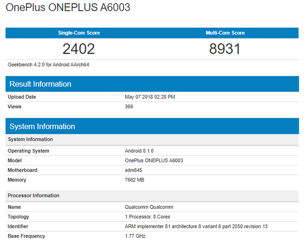
Task: Click the Memory value 7662 MB
Action: pyautogui.click(x=134, y=180)
